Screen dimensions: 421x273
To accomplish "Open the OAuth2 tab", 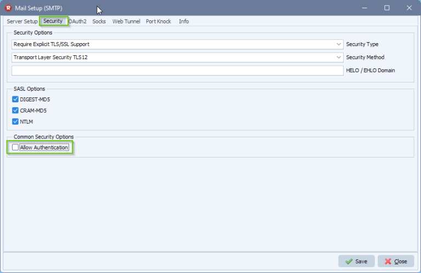I will (77, 21).
